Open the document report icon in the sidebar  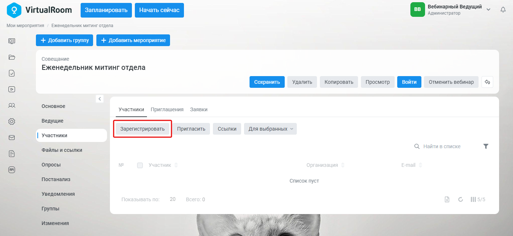coord(12,154)
